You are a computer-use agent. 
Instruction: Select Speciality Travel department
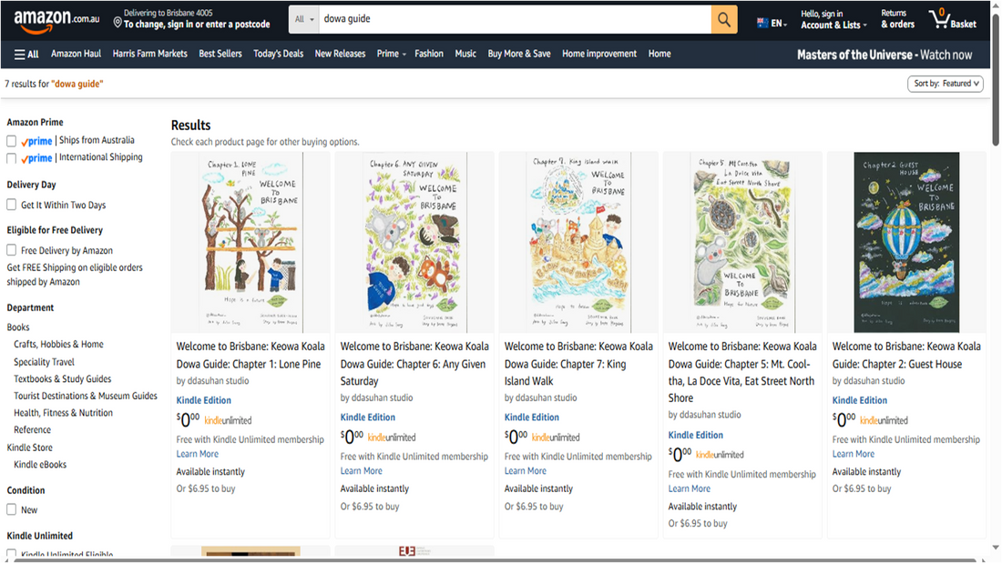click(x=44, y=362)
